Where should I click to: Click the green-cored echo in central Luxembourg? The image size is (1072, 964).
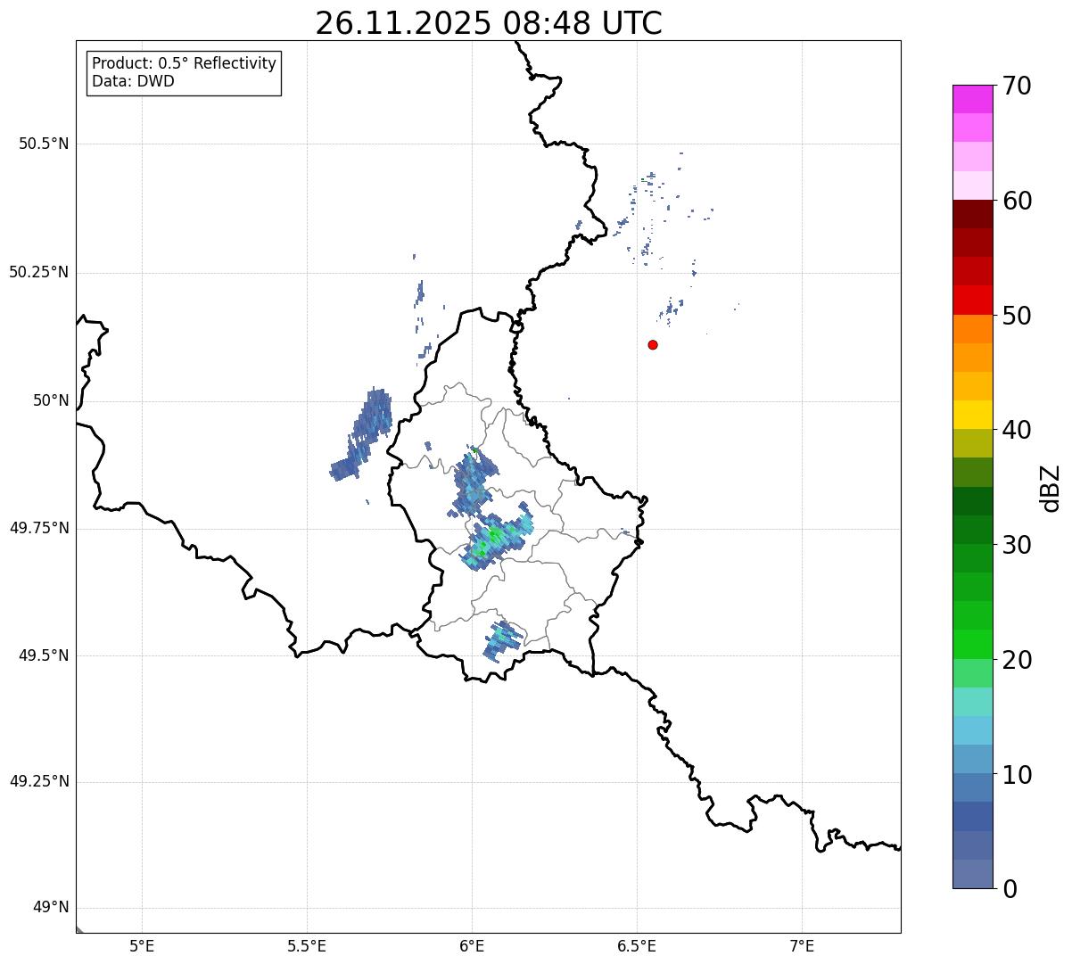tap(495, 540)
